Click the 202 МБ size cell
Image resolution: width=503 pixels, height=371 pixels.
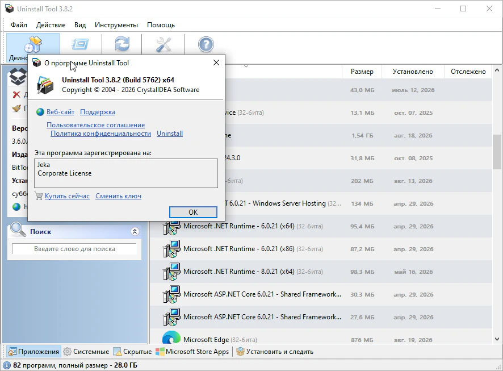(x=362, y=181)
